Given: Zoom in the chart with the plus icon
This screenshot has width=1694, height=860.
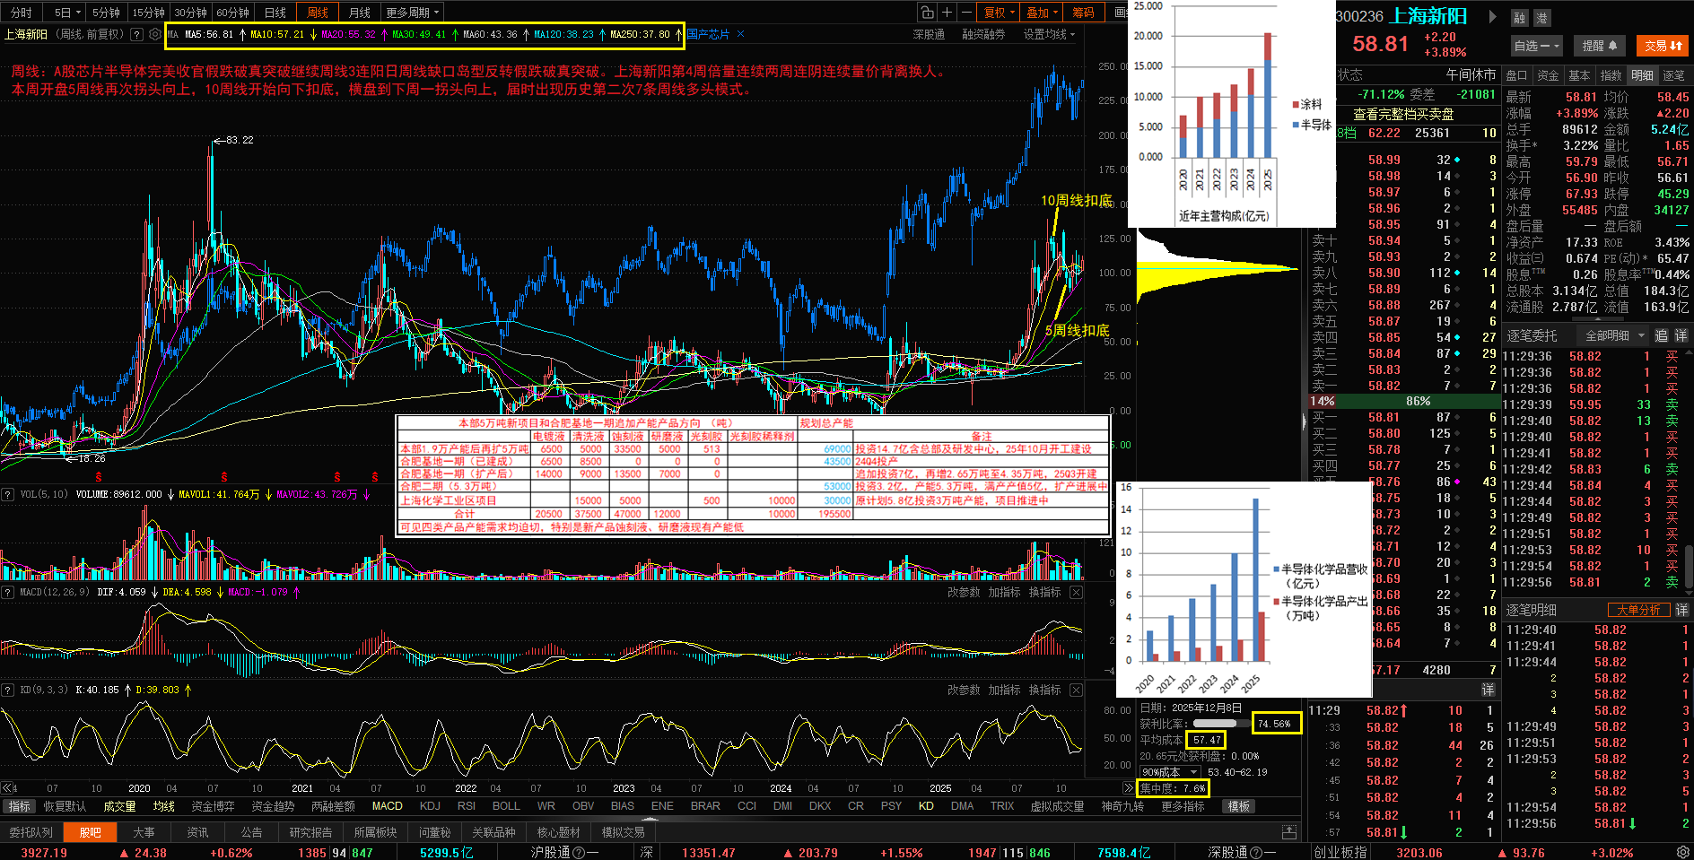Looking at the screenshot, I should click(947, 12).
